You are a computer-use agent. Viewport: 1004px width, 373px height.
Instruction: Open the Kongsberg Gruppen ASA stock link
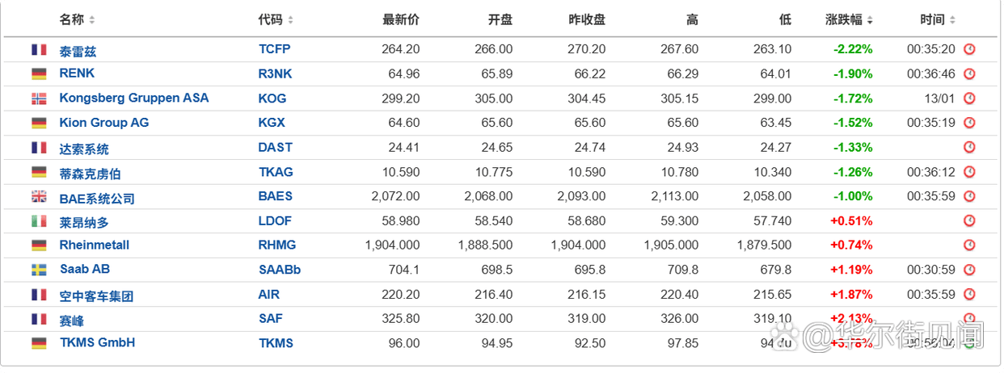coord(133,98)
